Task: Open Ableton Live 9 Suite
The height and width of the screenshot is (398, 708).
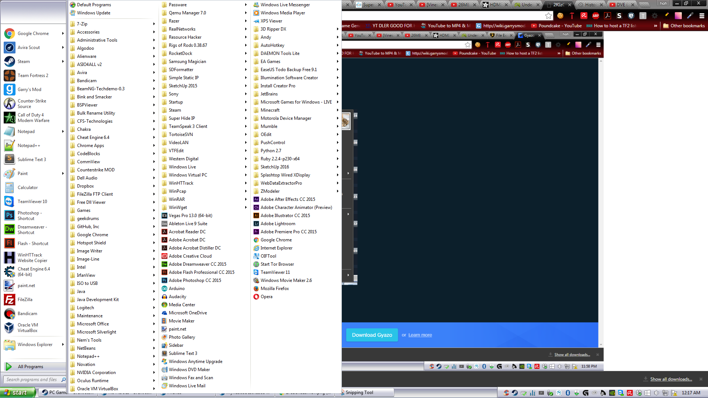Action: (x=188, y=224)
